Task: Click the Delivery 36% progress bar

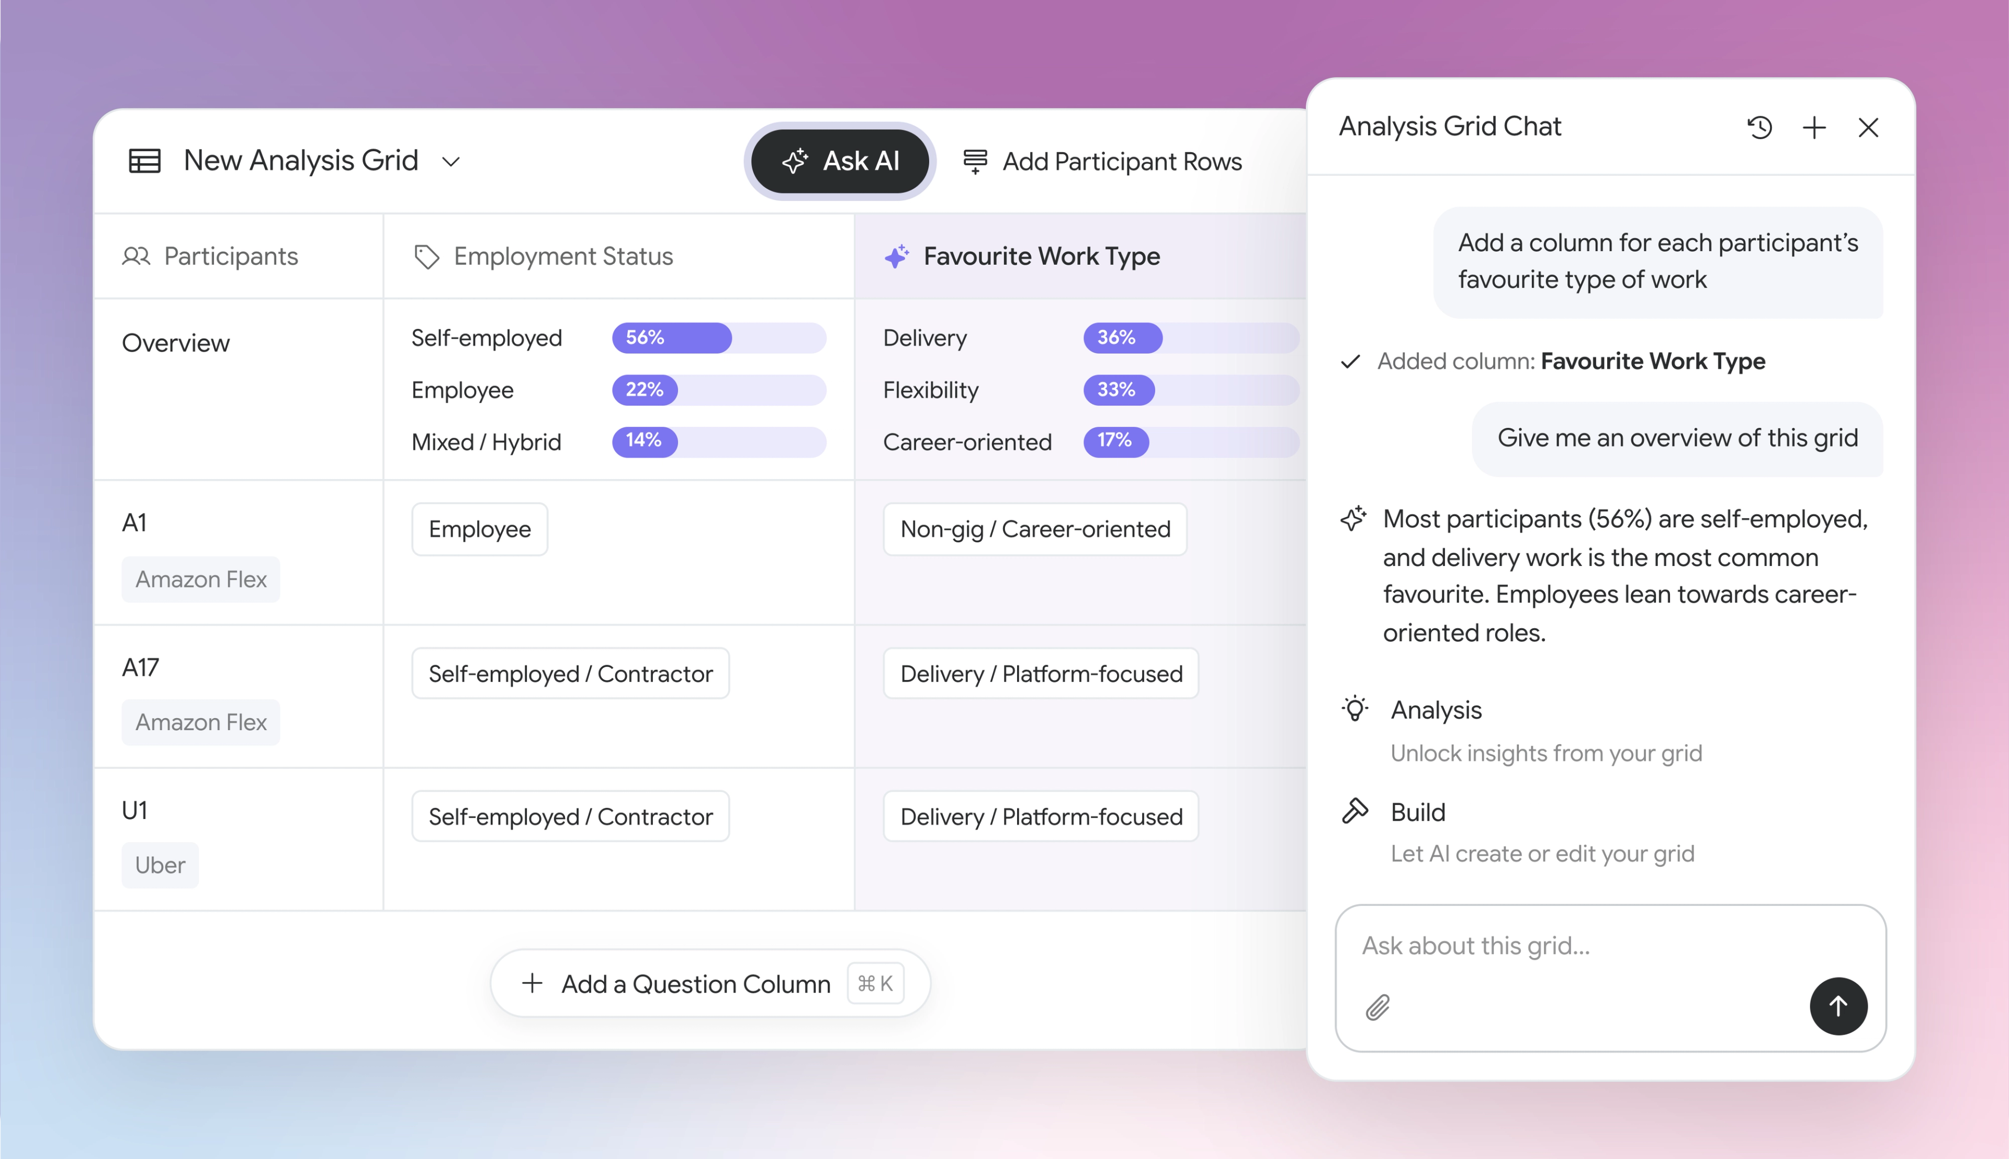Action: point(1190,337)
